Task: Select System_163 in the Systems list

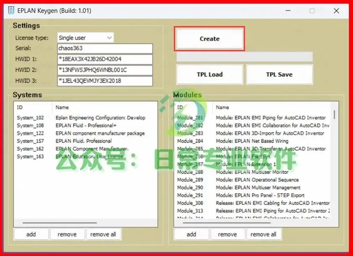Action: pos(30,157)
